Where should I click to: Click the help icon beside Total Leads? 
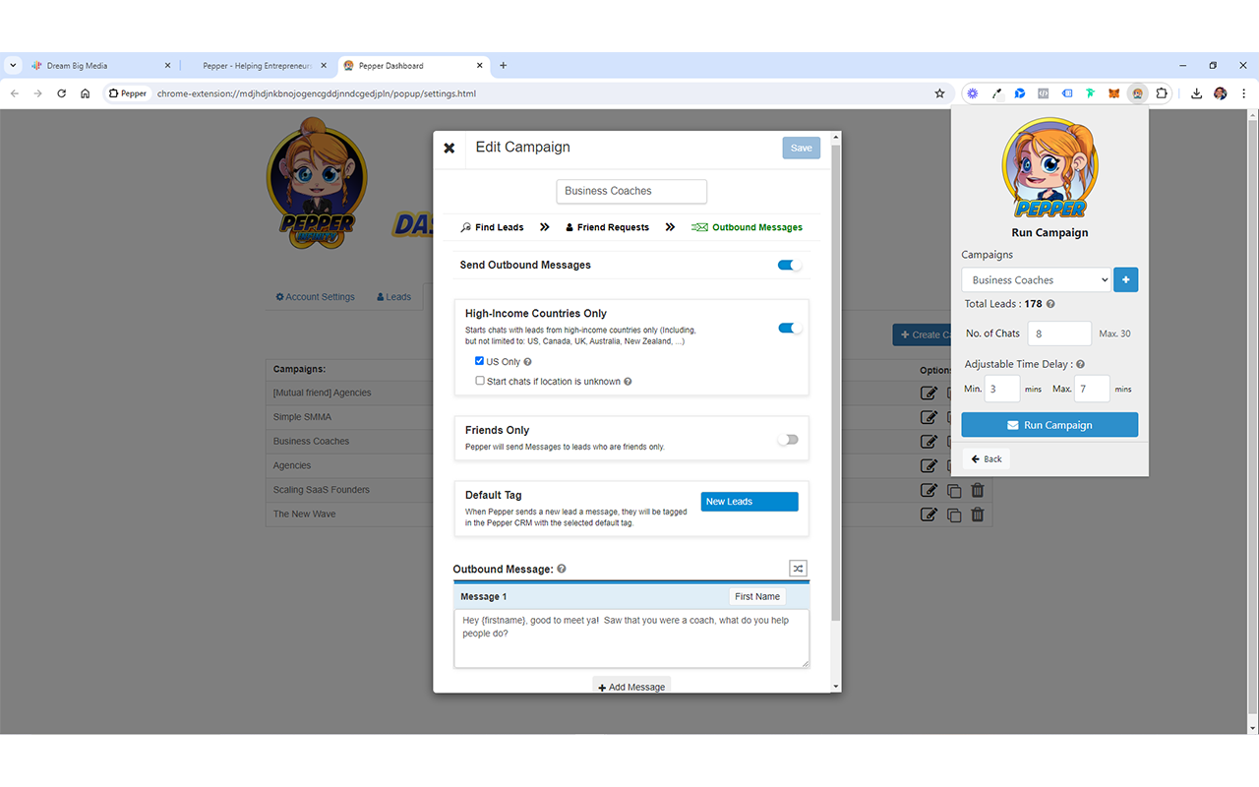tap(1050, 305)
